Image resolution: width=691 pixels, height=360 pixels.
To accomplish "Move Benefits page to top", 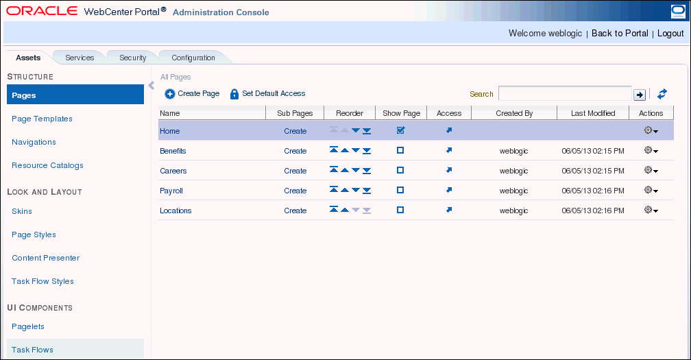I will (x=334, y=150).
